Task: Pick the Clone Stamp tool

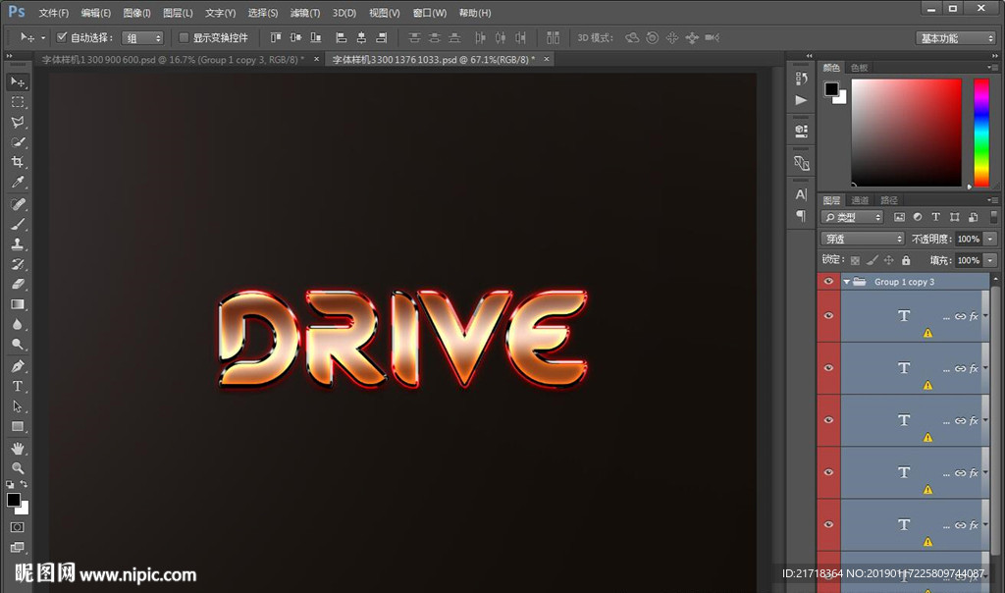Action: [x=18, y=244]
